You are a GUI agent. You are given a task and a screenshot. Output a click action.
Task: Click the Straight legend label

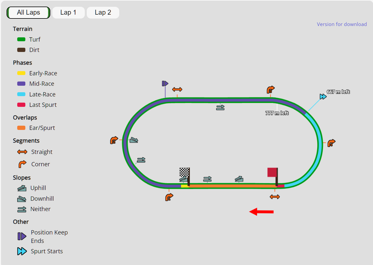point(42,152)
